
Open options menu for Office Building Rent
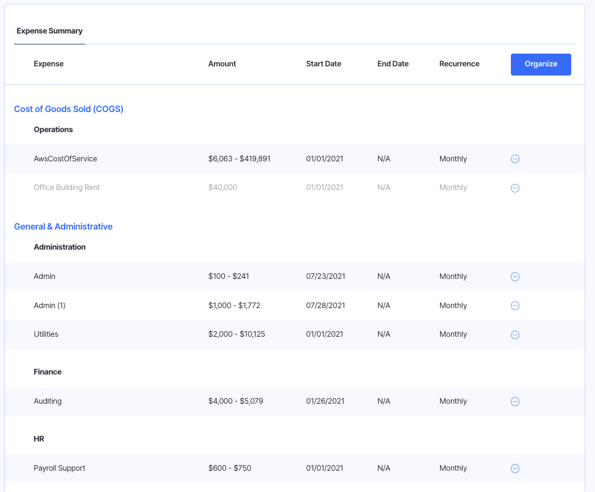pos(515,188)
